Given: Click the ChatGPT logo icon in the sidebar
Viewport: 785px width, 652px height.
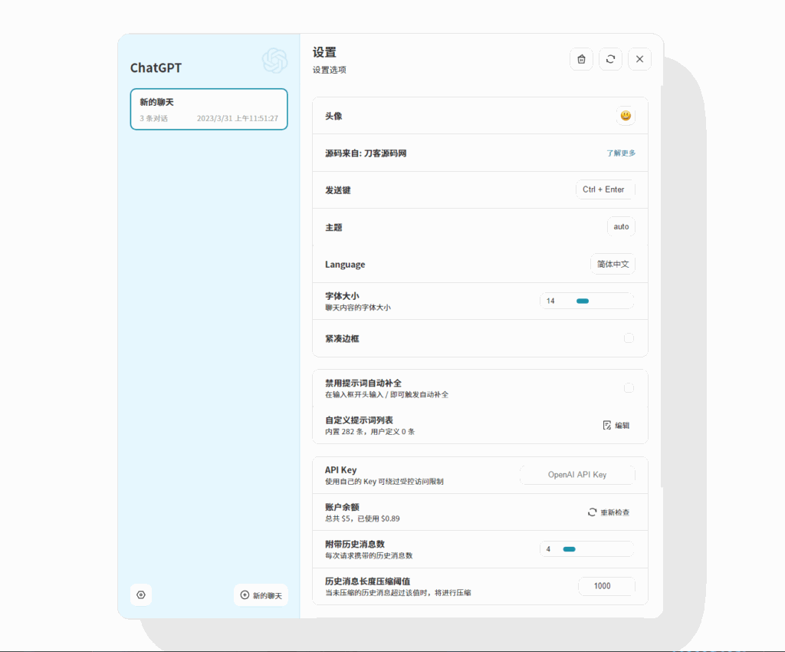Looking at the screenshot, I should tap(274, 59).
